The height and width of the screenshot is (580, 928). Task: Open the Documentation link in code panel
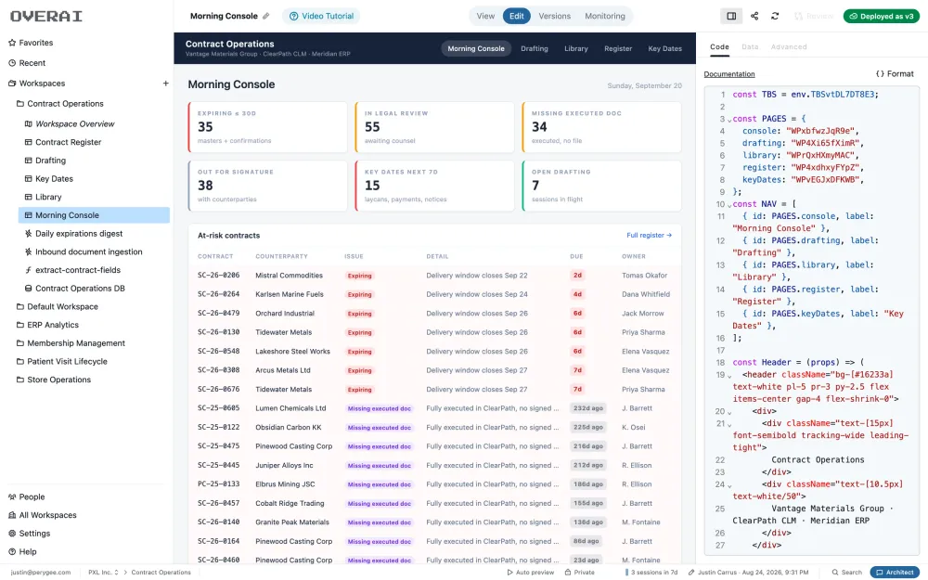729,74
